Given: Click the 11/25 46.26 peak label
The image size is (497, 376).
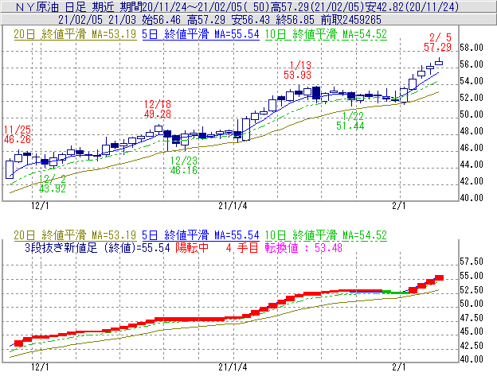Looking at the screenshot, I should click(18, 134).
